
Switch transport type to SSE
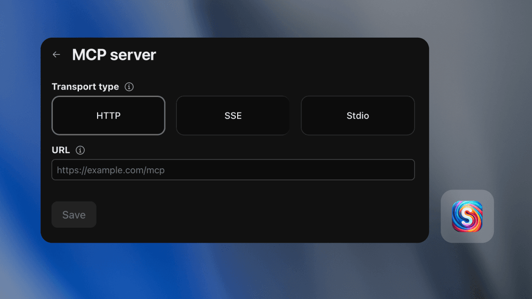(x=233, y=116)
